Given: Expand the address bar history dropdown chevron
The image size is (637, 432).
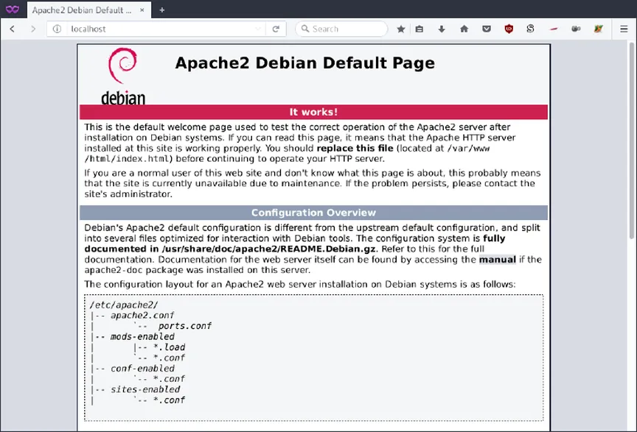Looking at the screenshot, I should 260,29.
